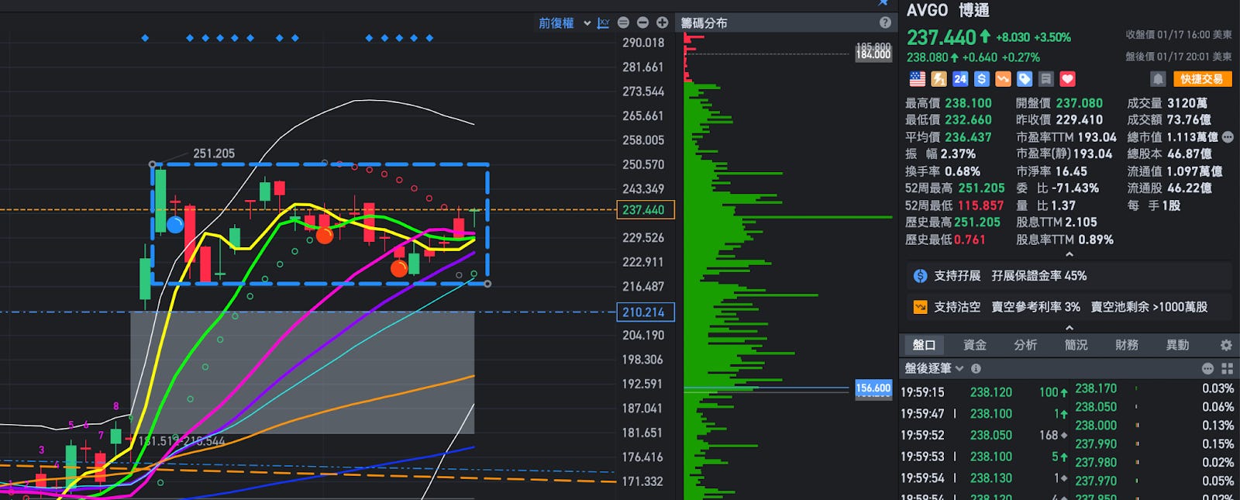Click the XY axis settings icon
Screen dimensions: 1240x500
(x=604, y=23)
